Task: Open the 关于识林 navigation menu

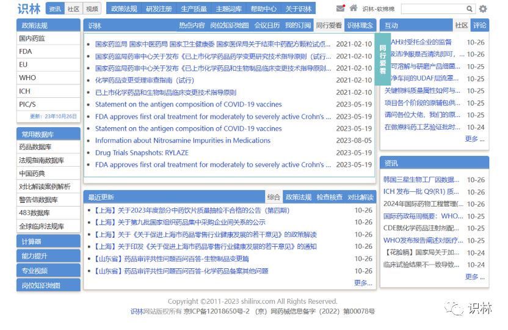Action: point(299,9)
